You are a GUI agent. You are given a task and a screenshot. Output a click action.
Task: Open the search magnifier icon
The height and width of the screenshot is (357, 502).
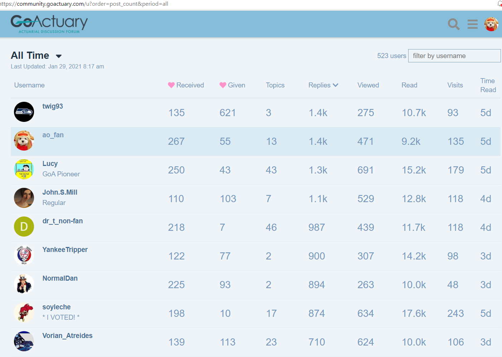point(454,24)
